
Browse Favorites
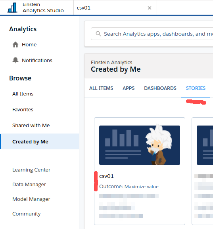23,109
